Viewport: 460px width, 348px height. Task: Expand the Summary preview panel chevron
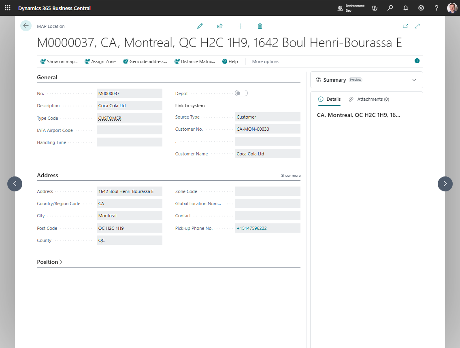(x=414, y=80)
